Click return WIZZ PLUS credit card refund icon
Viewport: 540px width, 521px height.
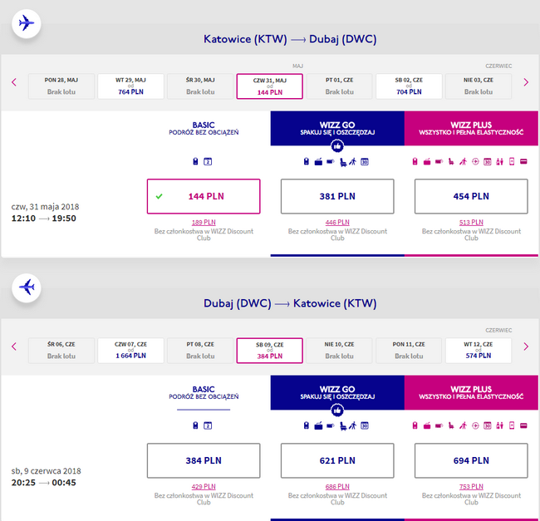tap(523, 425)
